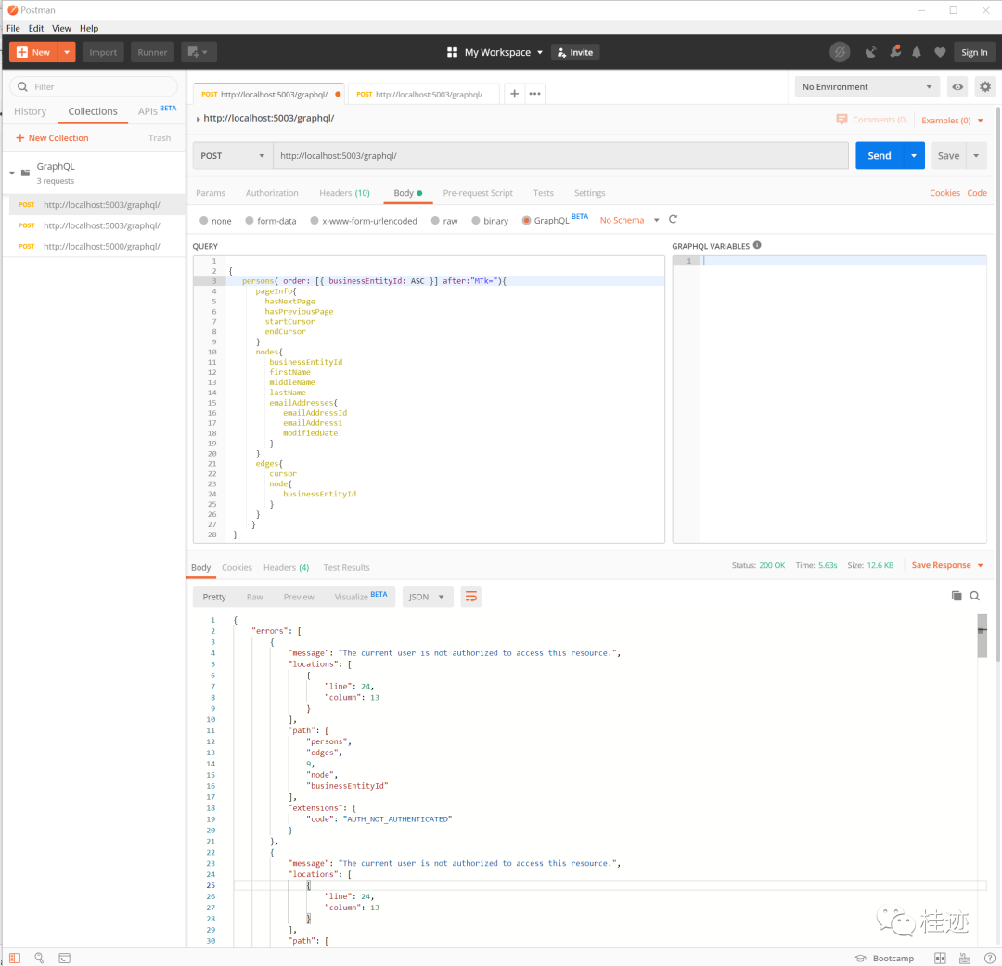
Task: Open the satellite capture requests icon
Action: click(870, 52)
